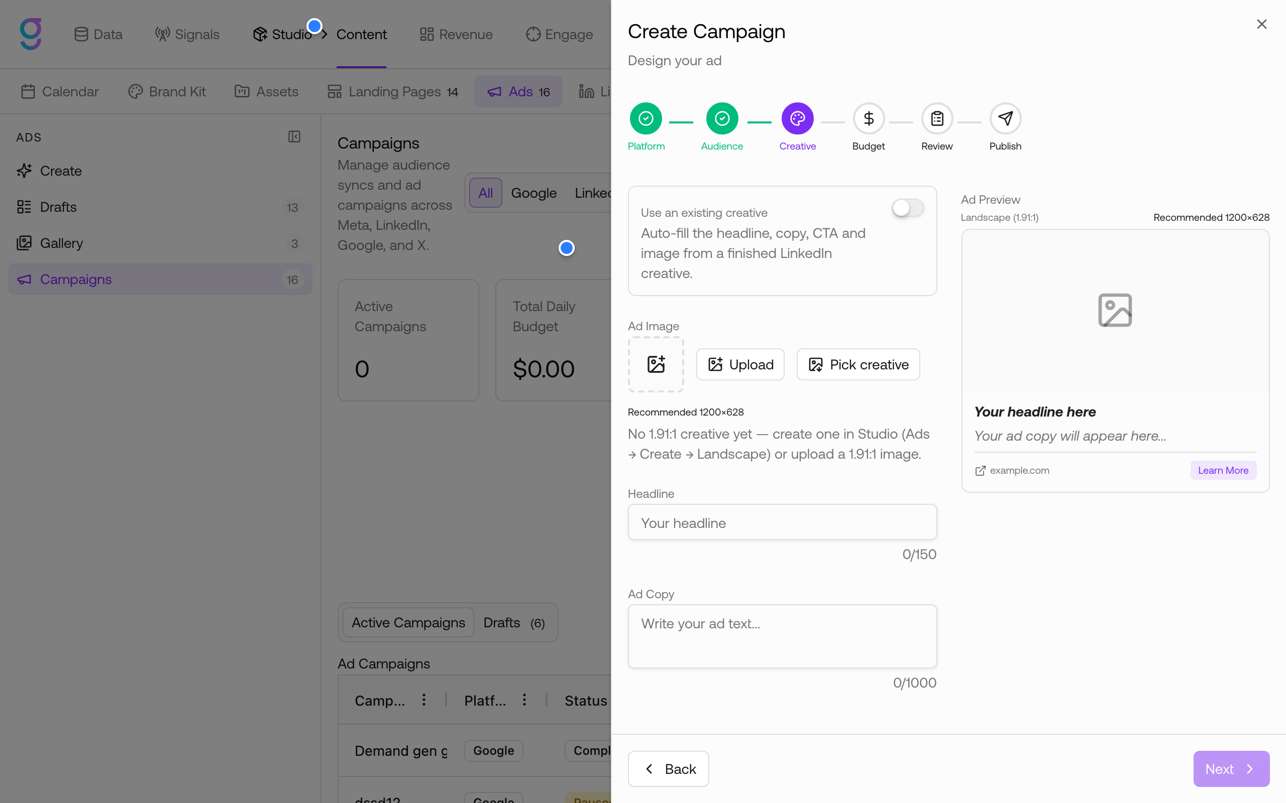This screenshot has width=1286, height=803.
Task: Focus the Ad Copy text area
Action: coord(782,636)
